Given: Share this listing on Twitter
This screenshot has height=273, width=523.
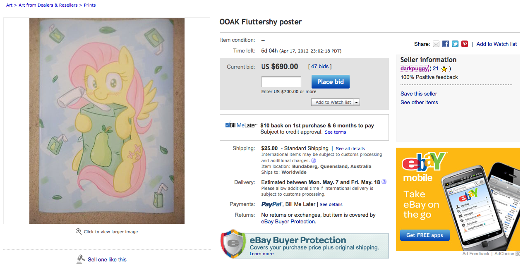Looking at the screenshot, I should 455,44.
